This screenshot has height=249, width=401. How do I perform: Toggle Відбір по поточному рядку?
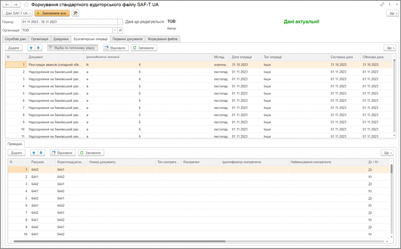[x=72, y=48]
